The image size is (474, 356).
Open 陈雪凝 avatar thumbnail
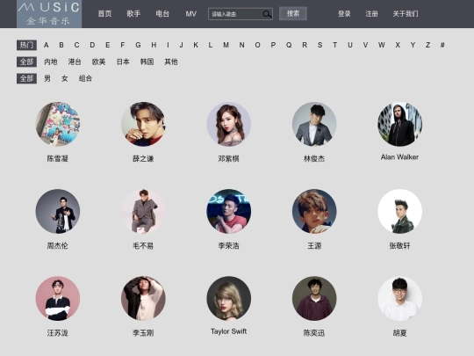58,124
